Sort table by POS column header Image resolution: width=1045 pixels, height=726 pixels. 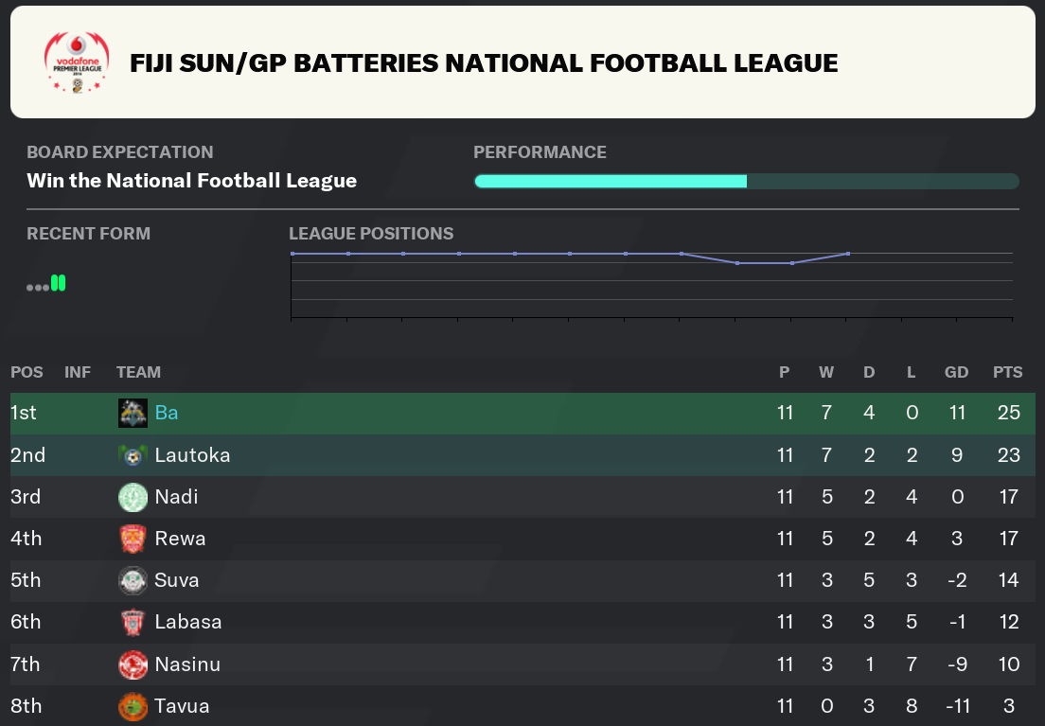coord(27,372)
